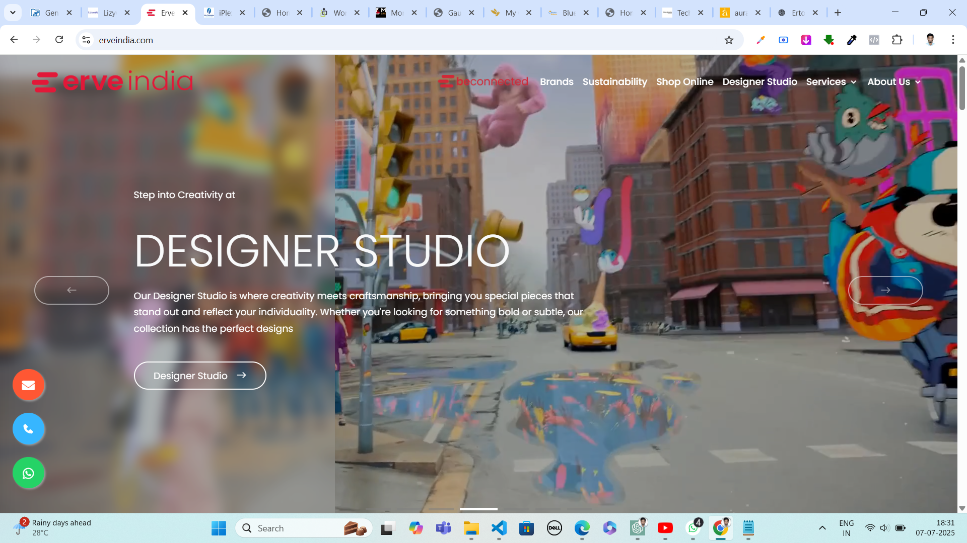Screen dimensions: 967x543
Task: Bookmark this page with star icon
Action: tap(729, 40)
